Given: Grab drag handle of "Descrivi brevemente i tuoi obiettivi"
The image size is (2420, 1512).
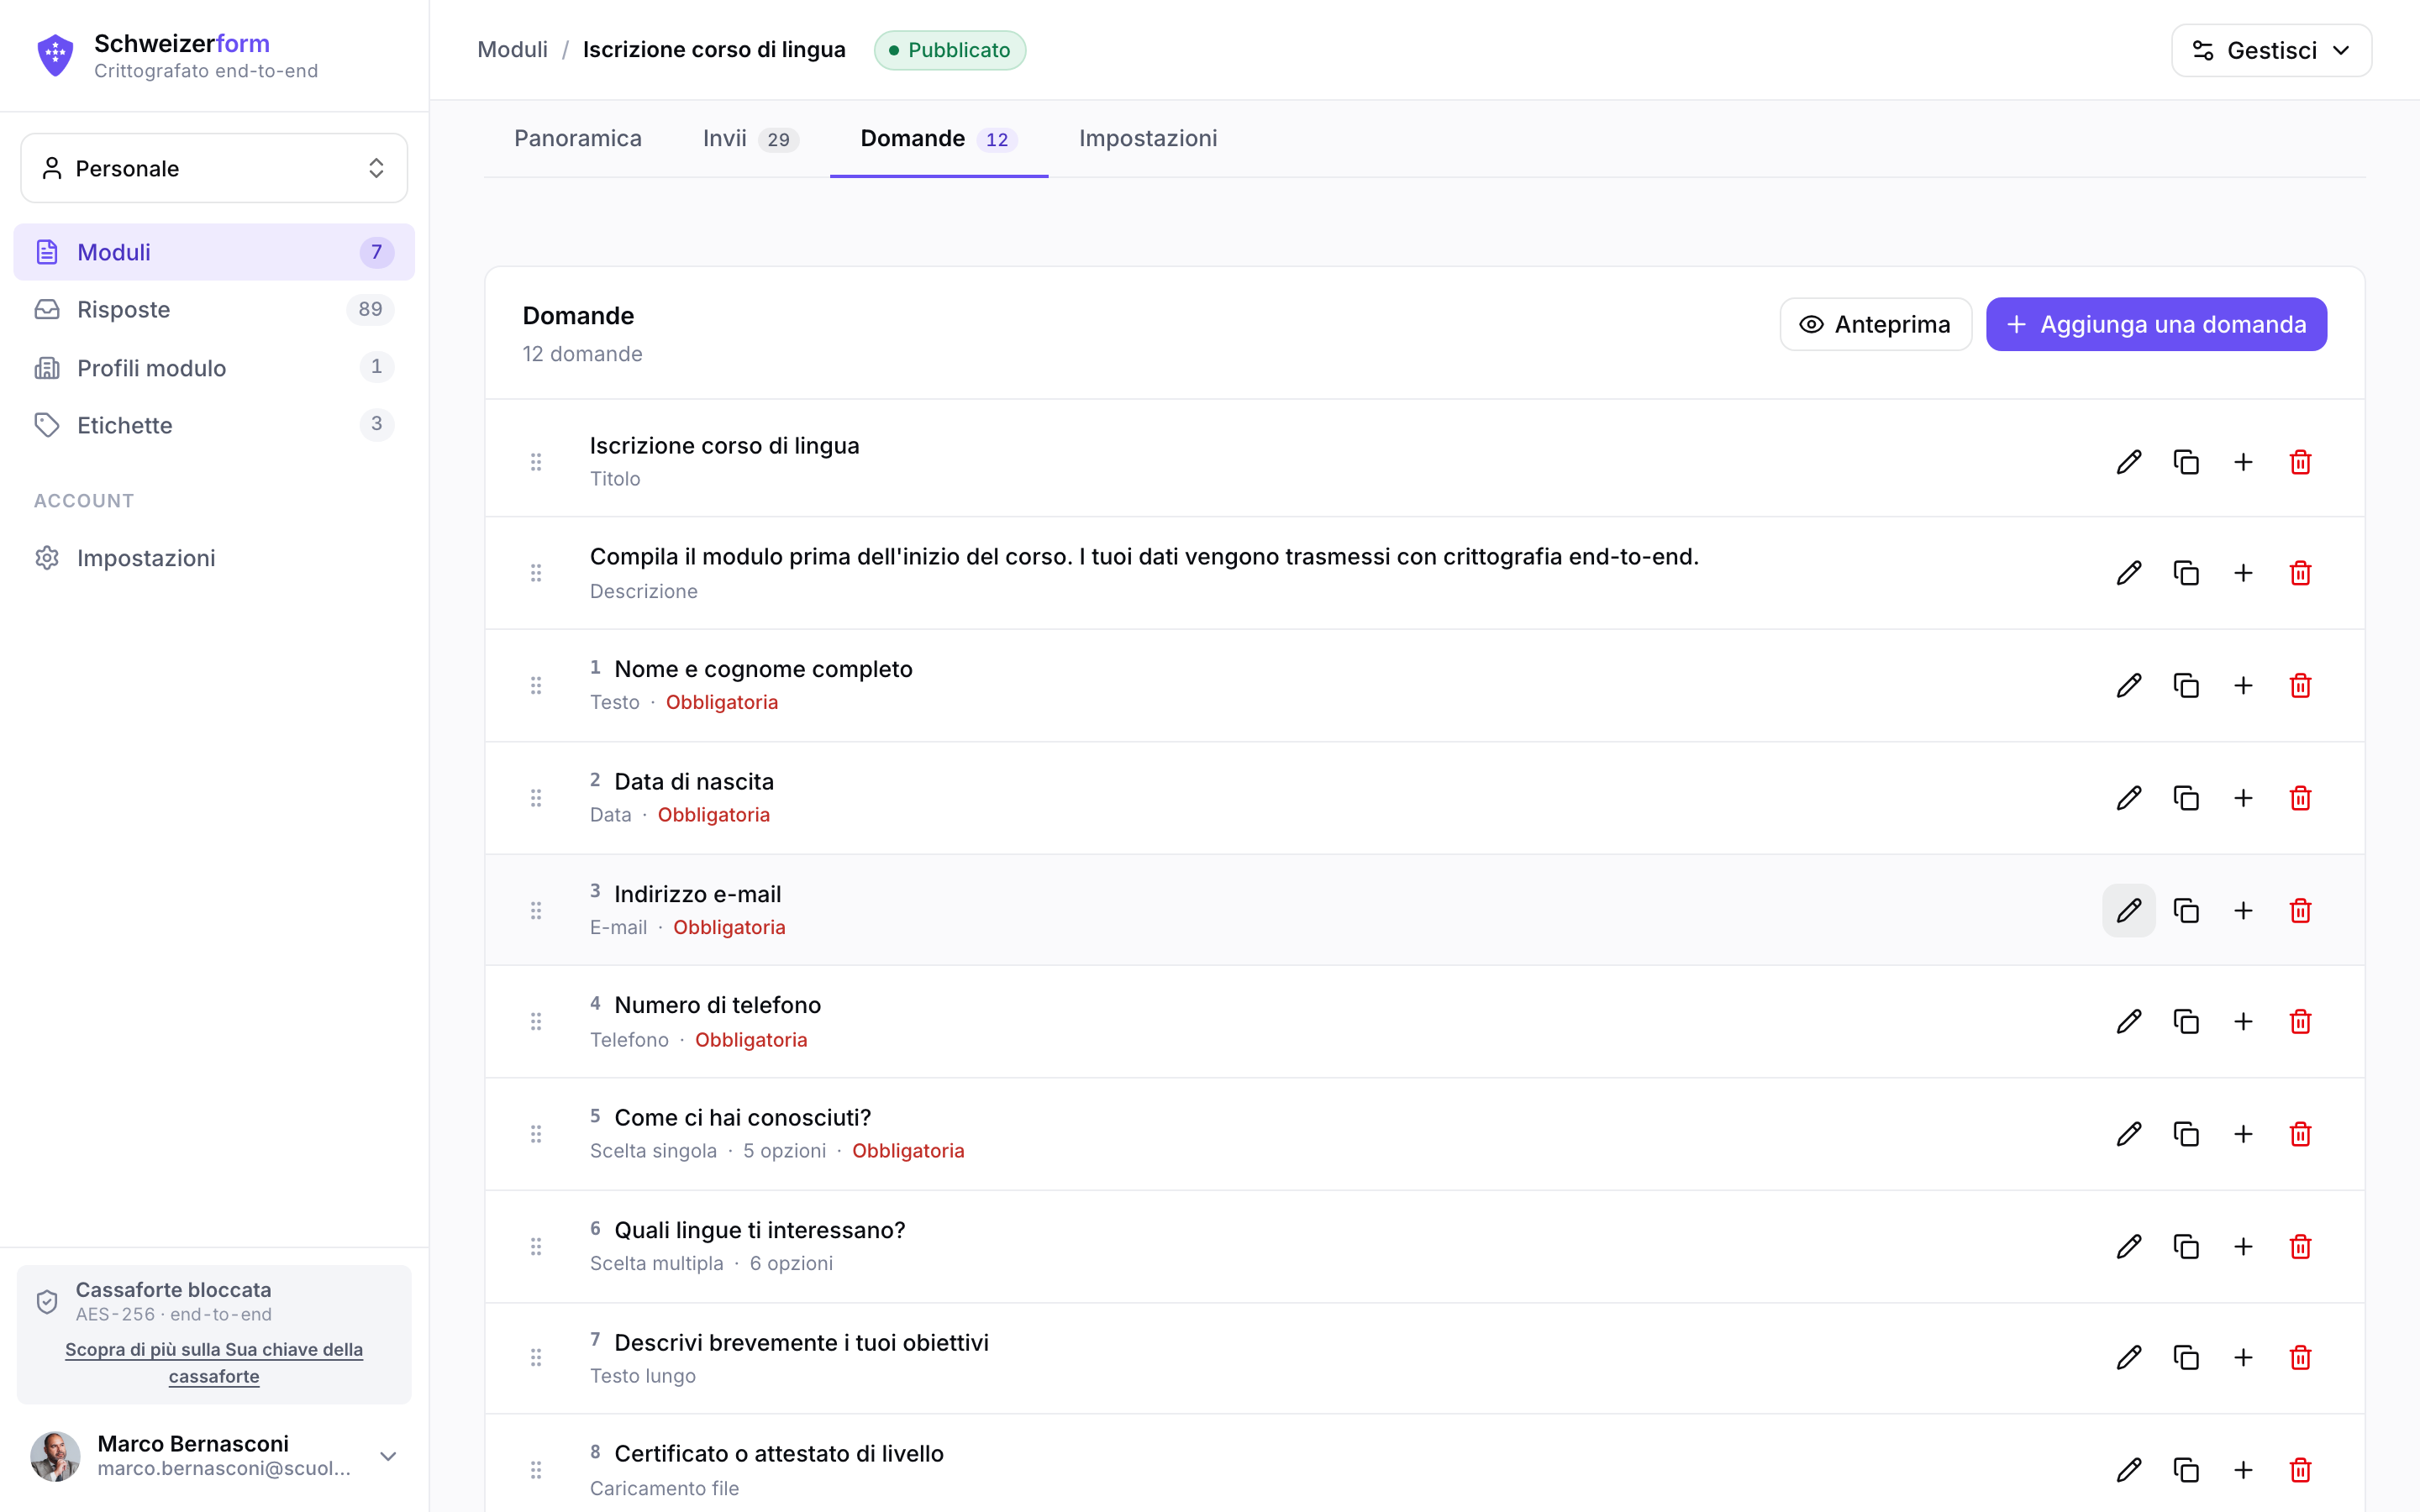Looking at the screenshot, I should pos(536,1357).
